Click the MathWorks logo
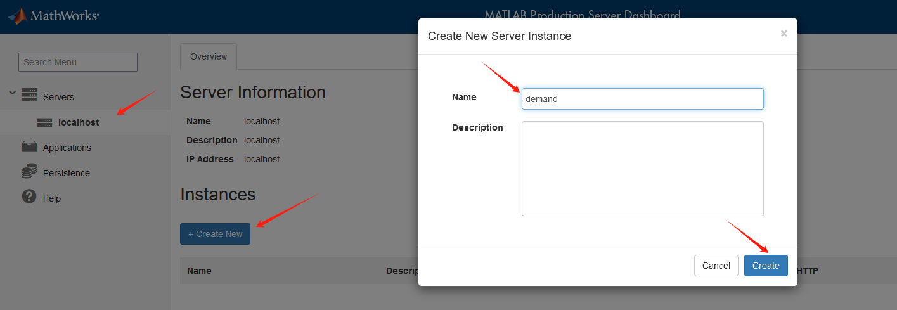This screenshot has height=310, width=897. point(53,16)
